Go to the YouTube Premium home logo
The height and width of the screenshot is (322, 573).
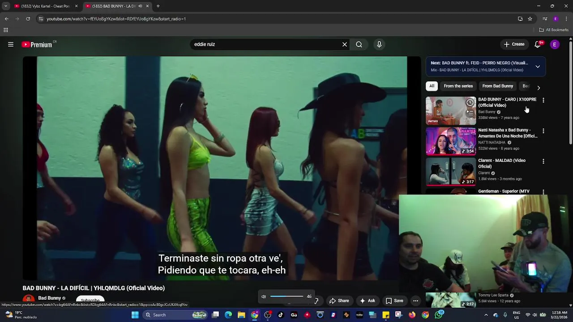pos(37,44)
